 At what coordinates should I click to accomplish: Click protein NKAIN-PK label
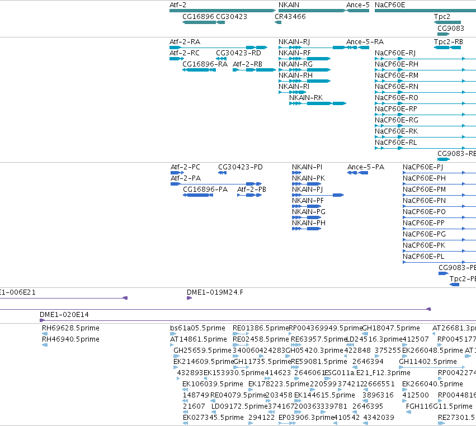tap(308, 178)
